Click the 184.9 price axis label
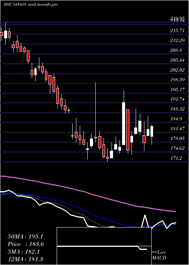189x265 pixels. point(176,119)
